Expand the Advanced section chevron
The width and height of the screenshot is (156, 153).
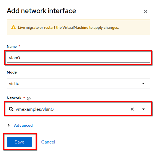click(x=9, y=125)
